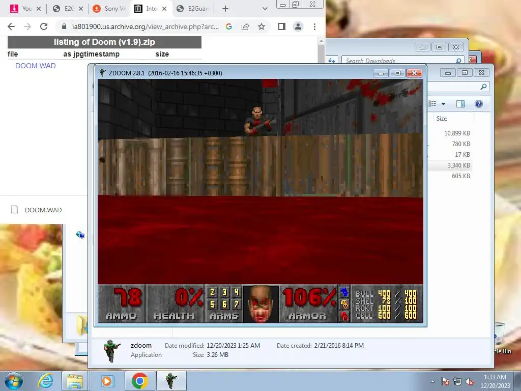This screenshot has height=391, width=521.
Task: Open Chrome three-dot menu
Action: [x=314, y=26]
